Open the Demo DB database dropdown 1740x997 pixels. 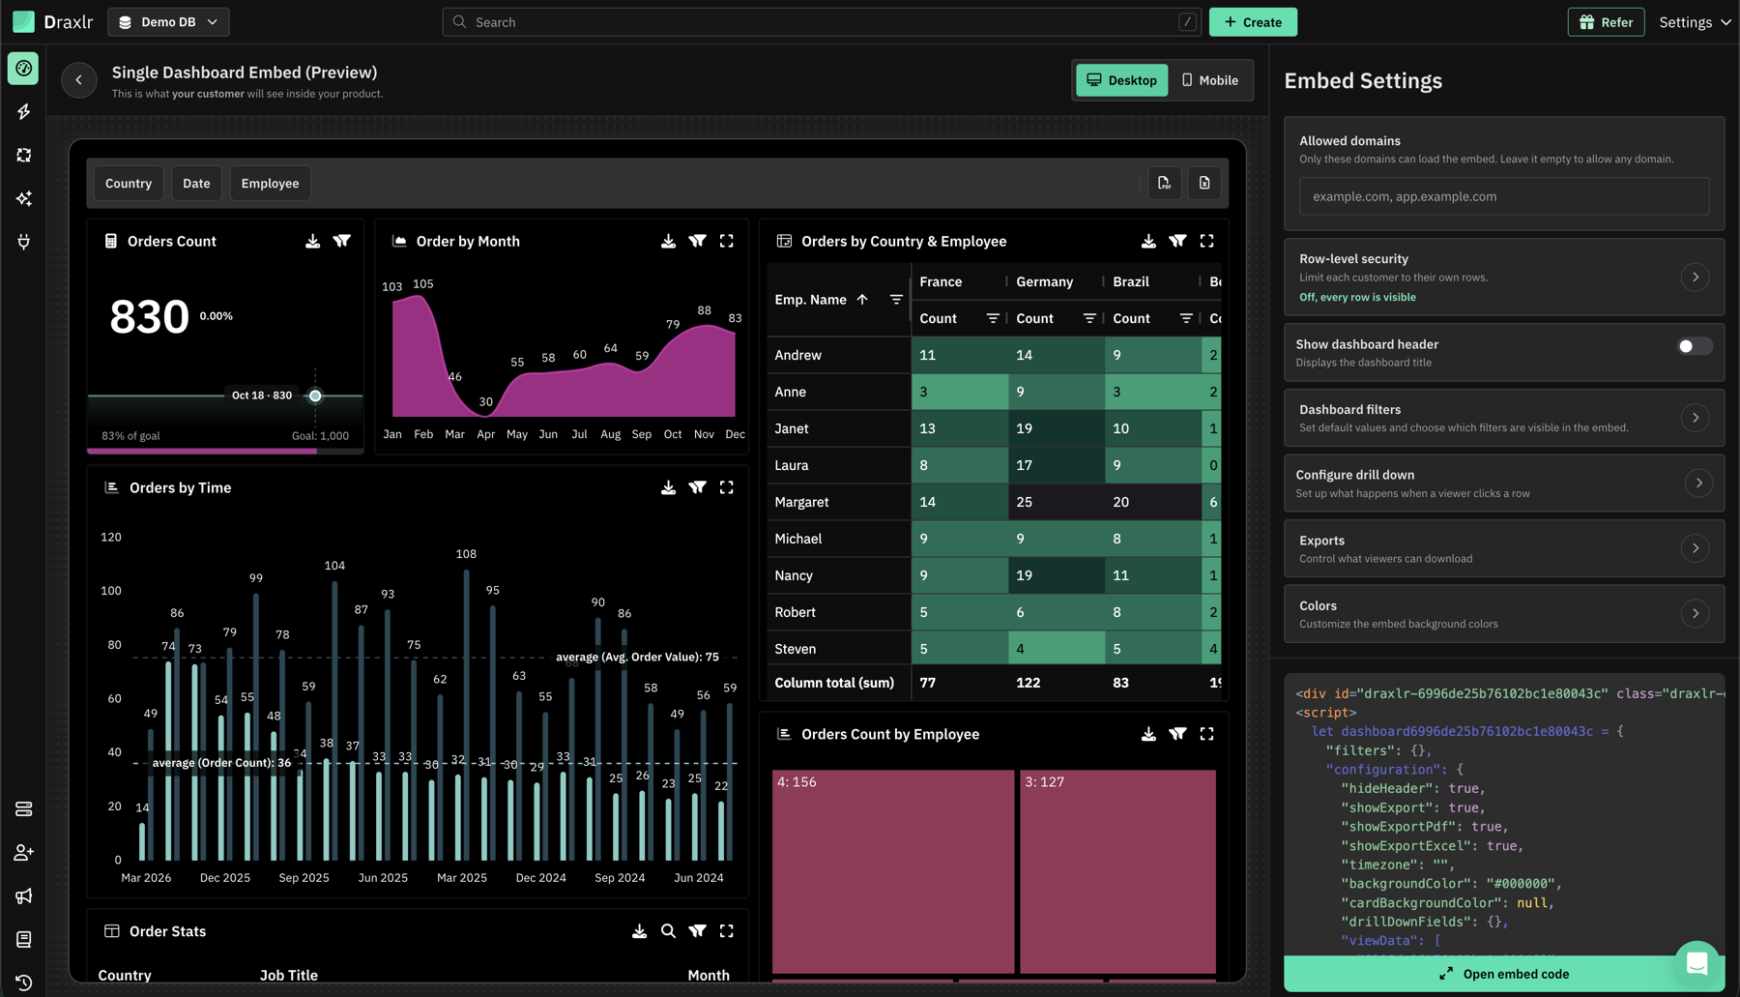pyautogui.click(x=168, y=22)
